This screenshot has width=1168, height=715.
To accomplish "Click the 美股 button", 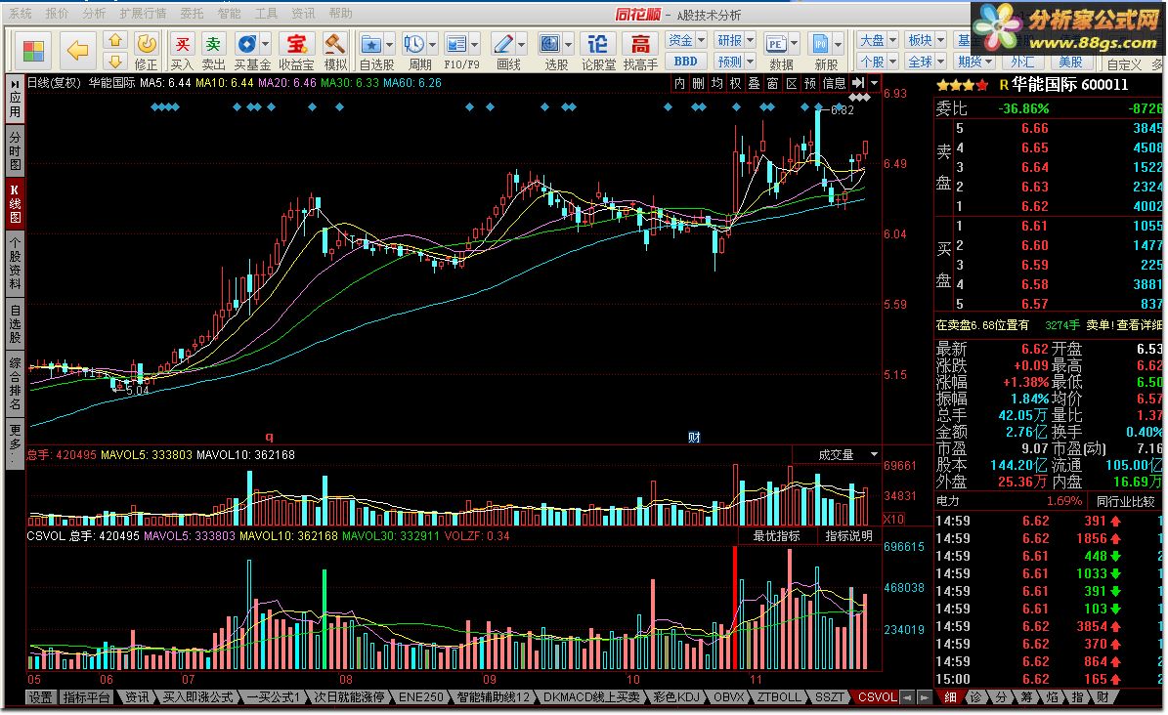I will click(1070, 62).
